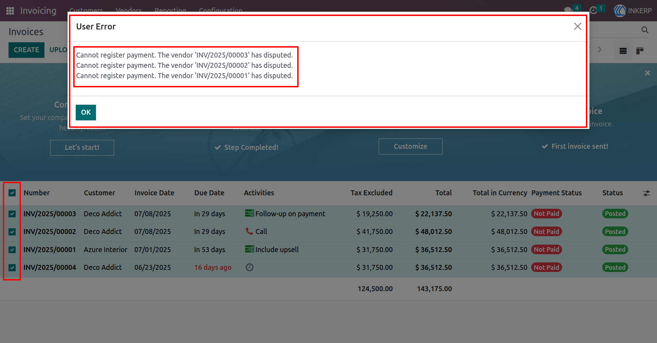Sort by the Payment Status column header
Screen dimensions: 657x343
tap(556, 193)
